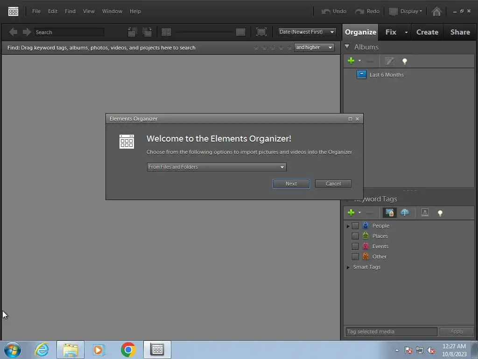
Task: Check the People keyword tag checkbox
Action: [355, 226]
